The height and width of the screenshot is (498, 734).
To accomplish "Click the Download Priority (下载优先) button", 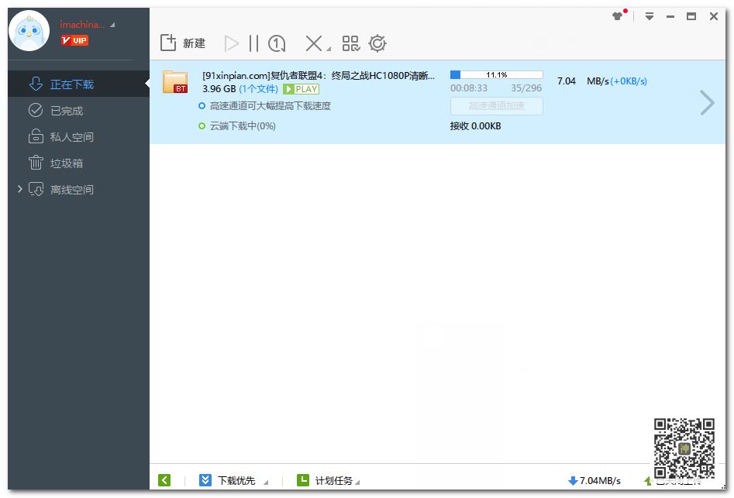I will point(228,480).
